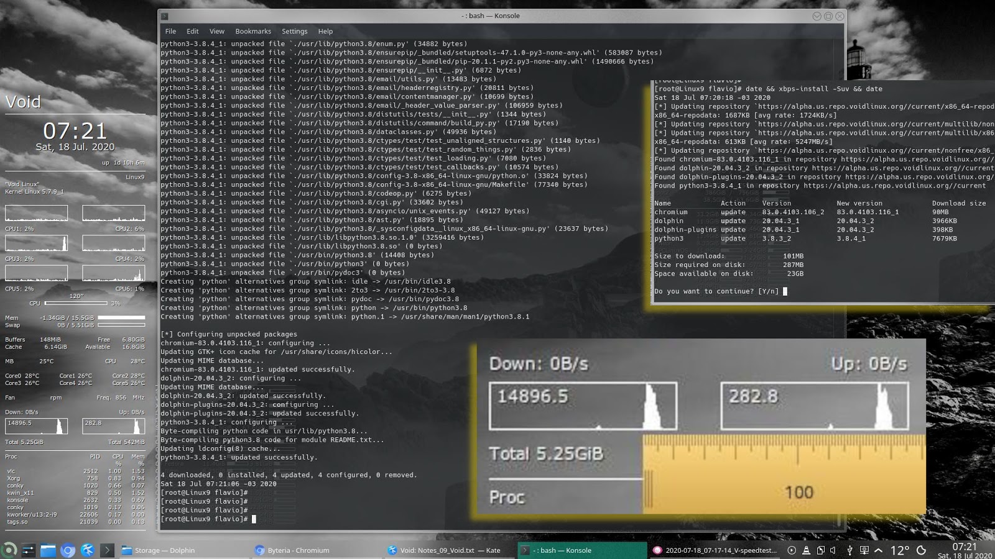This screenshot has height=559, width=995.
Task: Click the media player tray icon
Action: coord(792,550)
